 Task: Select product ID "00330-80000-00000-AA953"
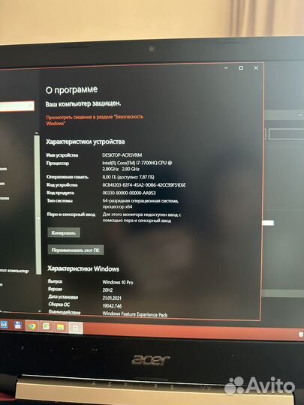[x=129, y=193]
